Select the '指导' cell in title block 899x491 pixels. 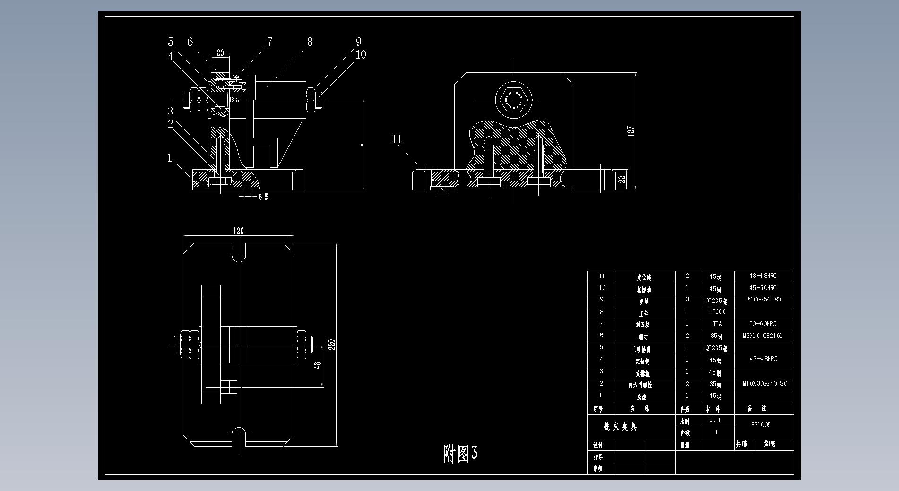click(598, 457)
